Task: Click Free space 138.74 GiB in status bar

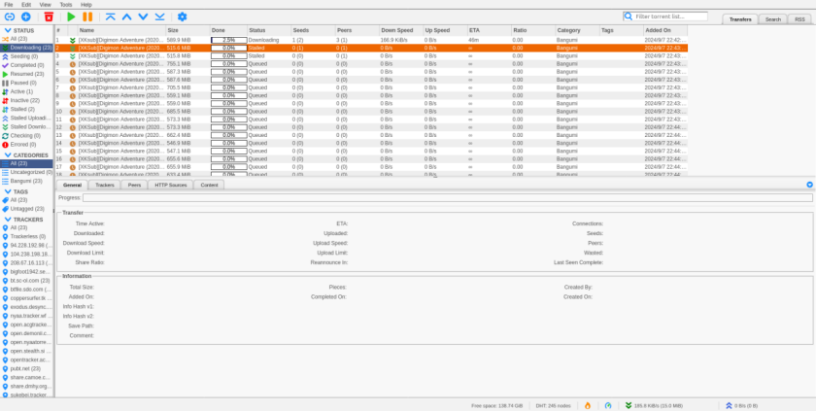Action: 496,405
